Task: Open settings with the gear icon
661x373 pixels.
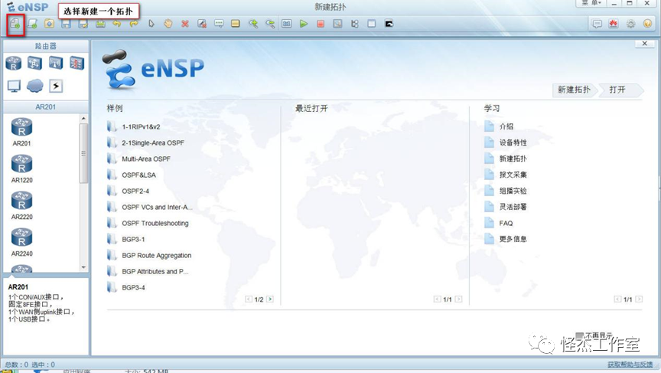Action: (x=630, y=24)
